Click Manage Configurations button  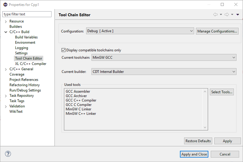pos(217,31)
